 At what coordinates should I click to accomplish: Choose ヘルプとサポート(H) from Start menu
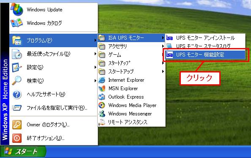(54, 94)
